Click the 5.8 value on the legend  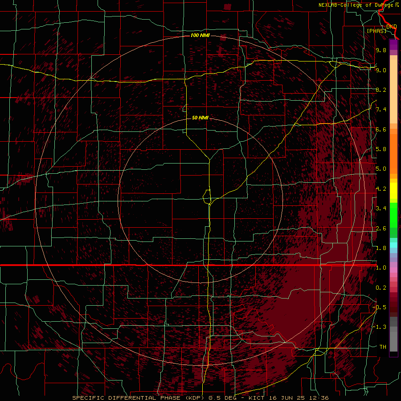381,149
